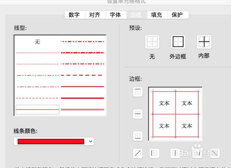The height and width of the screenshot is (168, 231).
Task: Toggle the top border button
Action: coord(138,92)
